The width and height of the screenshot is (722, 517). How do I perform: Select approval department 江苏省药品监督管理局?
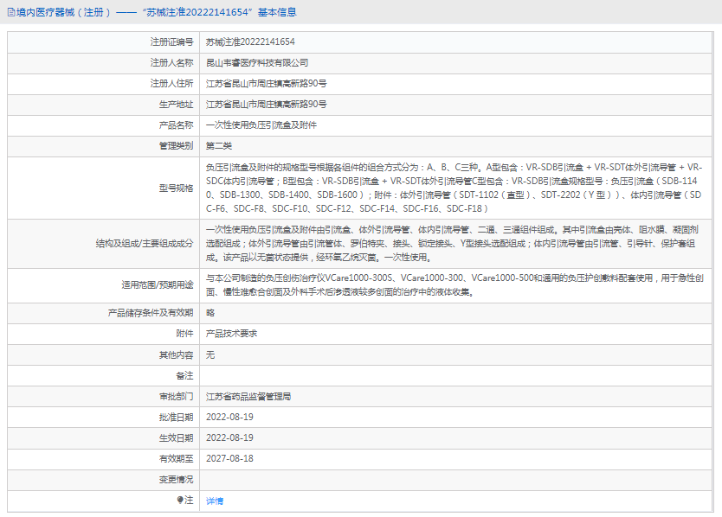(248, 397)
